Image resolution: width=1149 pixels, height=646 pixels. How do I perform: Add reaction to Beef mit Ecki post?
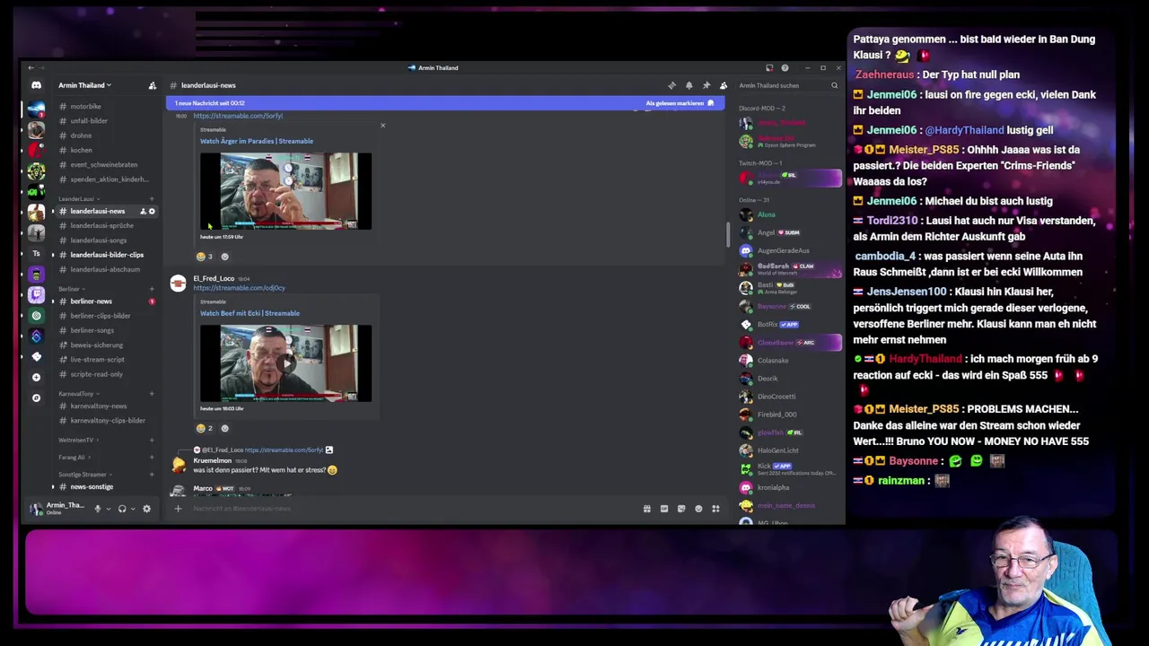(x=224, y=428)
